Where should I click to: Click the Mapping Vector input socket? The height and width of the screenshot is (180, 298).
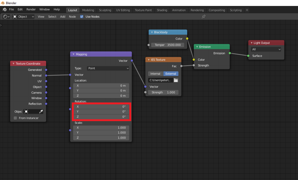coord(70,75)
